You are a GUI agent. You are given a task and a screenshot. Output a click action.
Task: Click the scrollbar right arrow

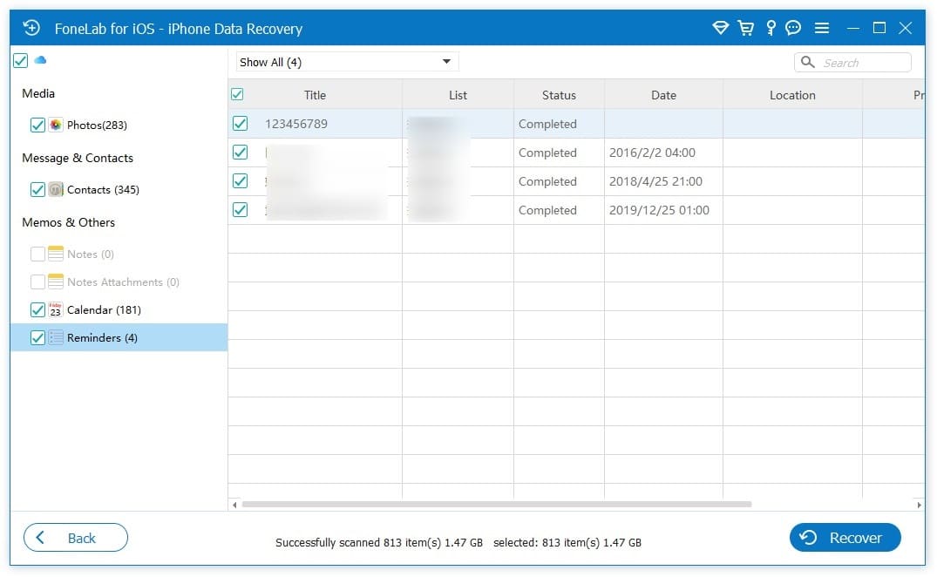pyautogui.click(x=919, y=505)
